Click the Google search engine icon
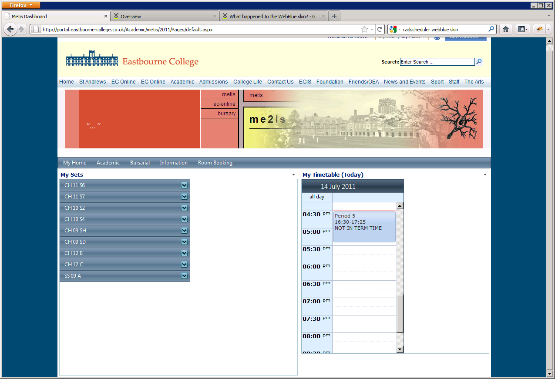 (393, 30)
